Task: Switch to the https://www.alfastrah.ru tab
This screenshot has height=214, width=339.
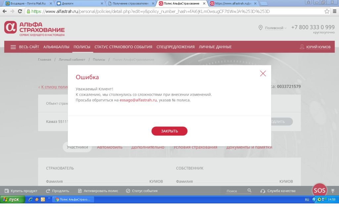Action: [x=233, y=3]
